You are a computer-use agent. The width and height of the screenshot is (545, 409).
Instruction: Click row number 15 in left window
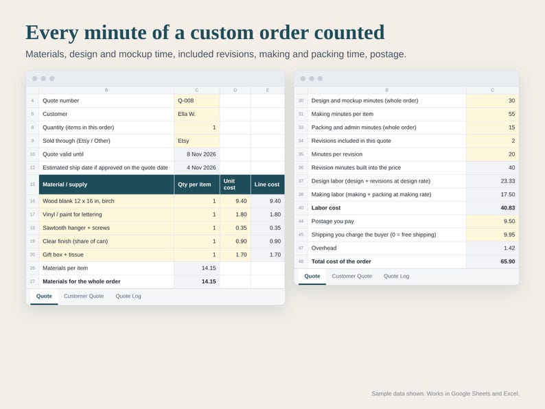[x=32, y=185]
